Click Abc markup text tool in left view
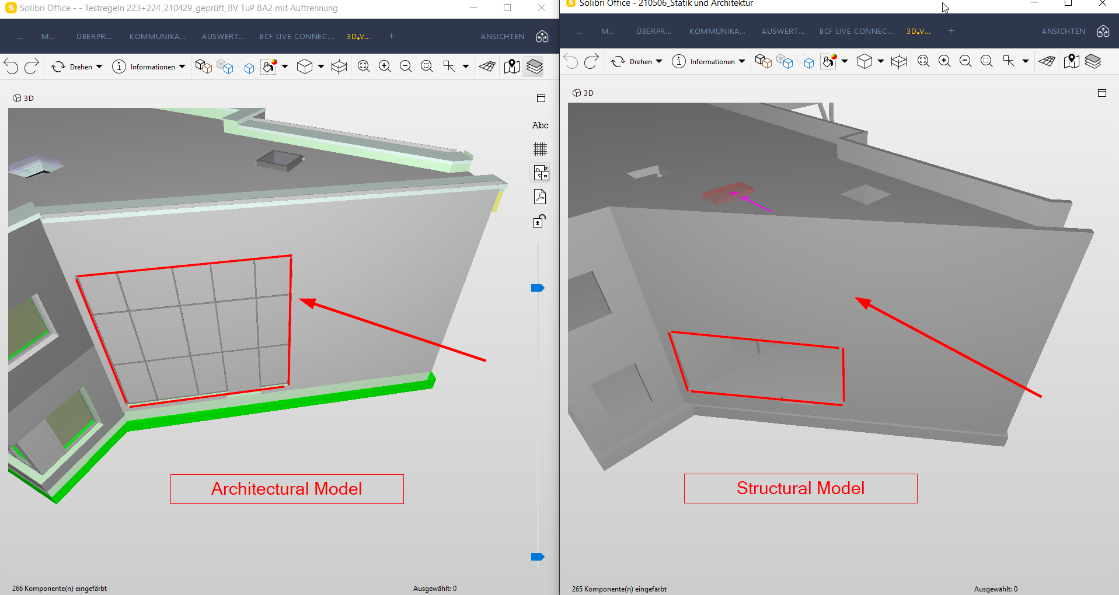The height and width of the screenshot is (595, 1119). (x=540, y=125)
